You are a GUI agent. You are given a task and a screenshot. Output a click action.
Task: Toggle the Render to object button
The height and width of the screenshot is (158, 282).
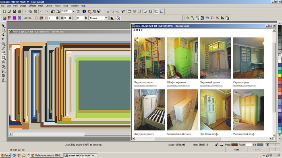click(118, 18)
